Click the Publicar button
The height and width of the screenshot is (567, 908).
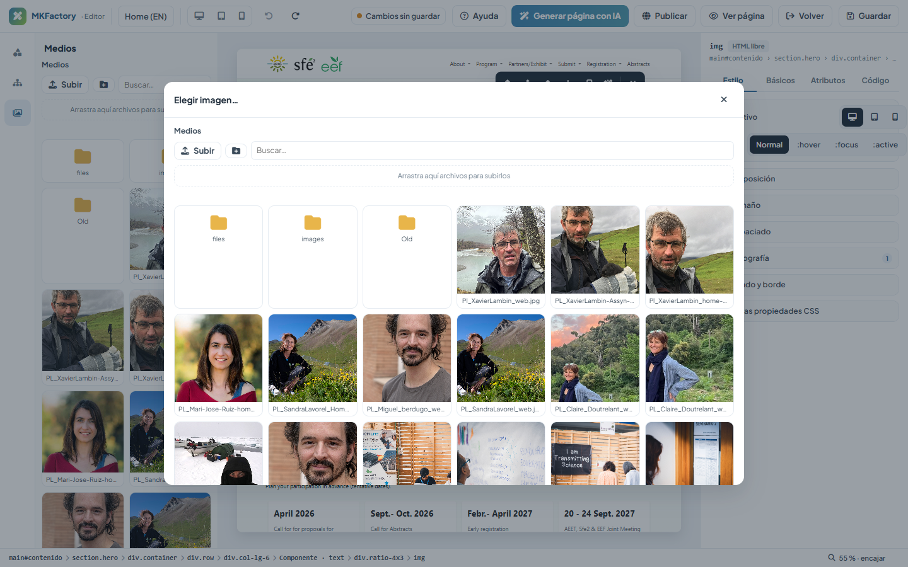click(665, 16)
